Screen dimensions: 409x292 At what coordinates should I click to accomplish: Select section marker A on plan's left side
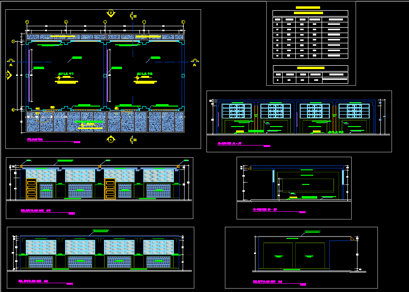click(x=11, y=62)
